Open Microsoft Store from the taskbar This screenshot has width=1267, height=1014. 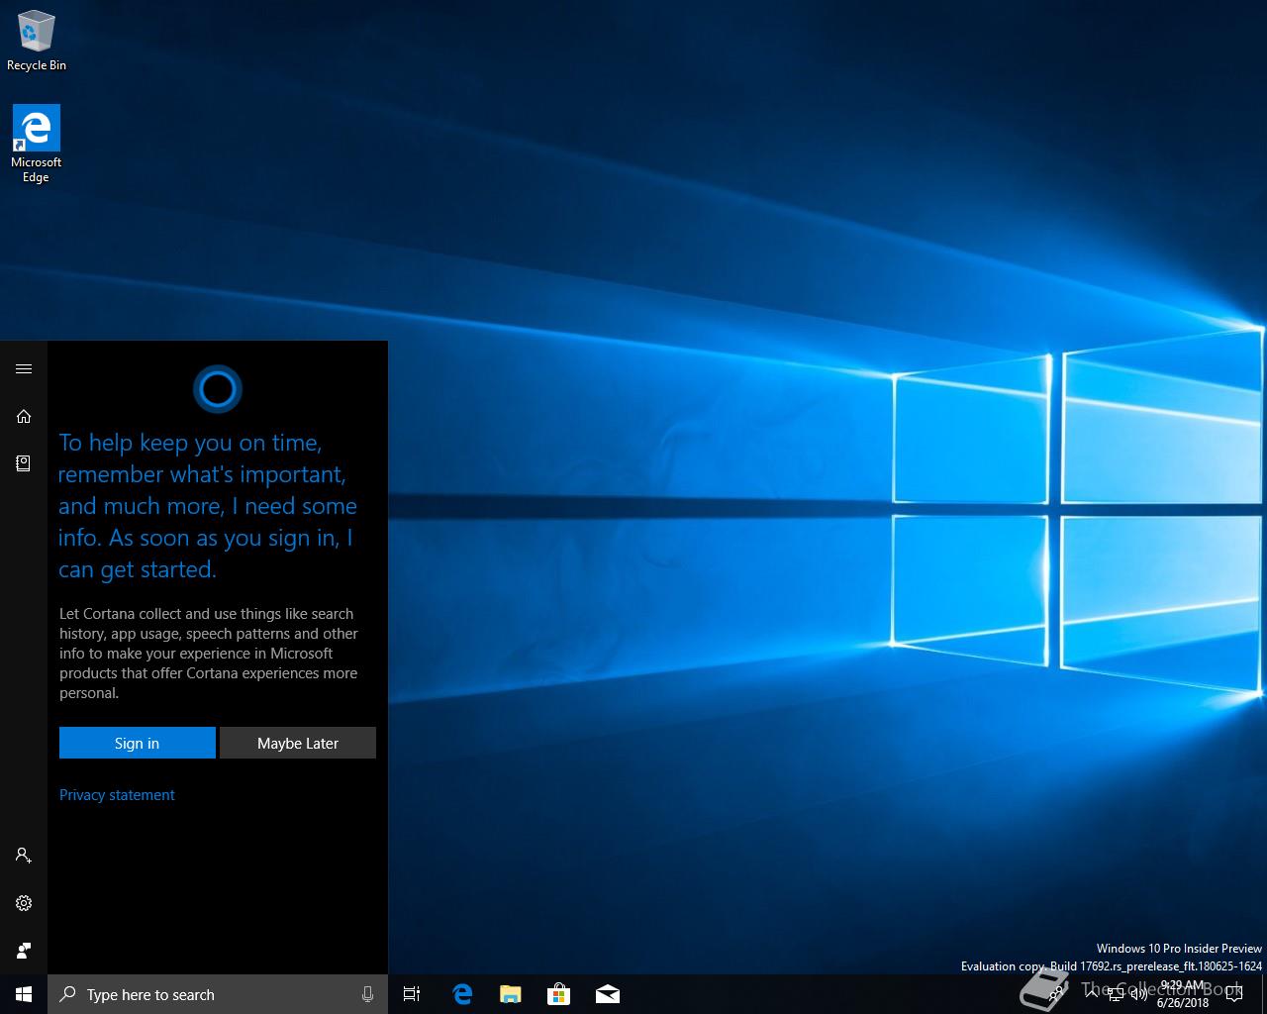[558, 994]
